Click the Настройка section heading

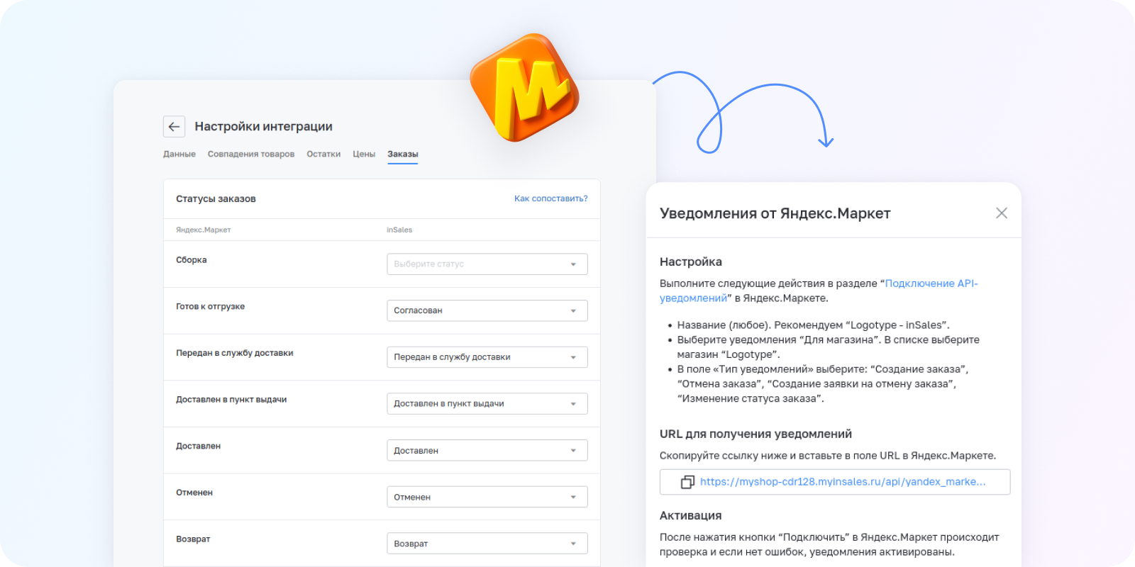(691, 262)
